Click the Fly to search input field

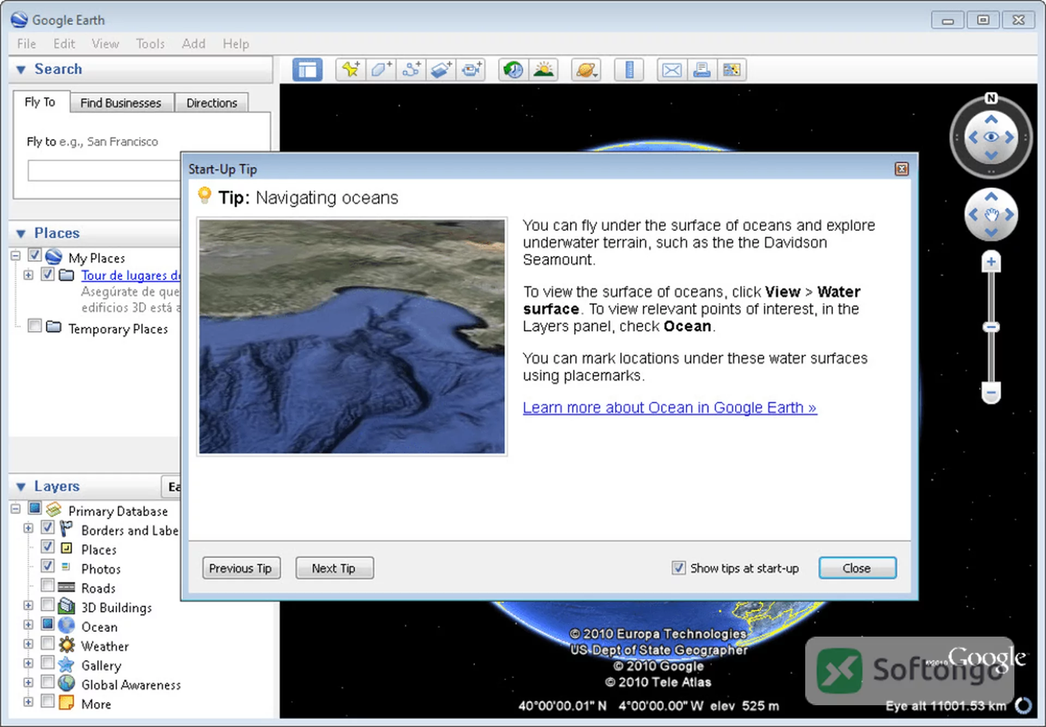(105, 171)
